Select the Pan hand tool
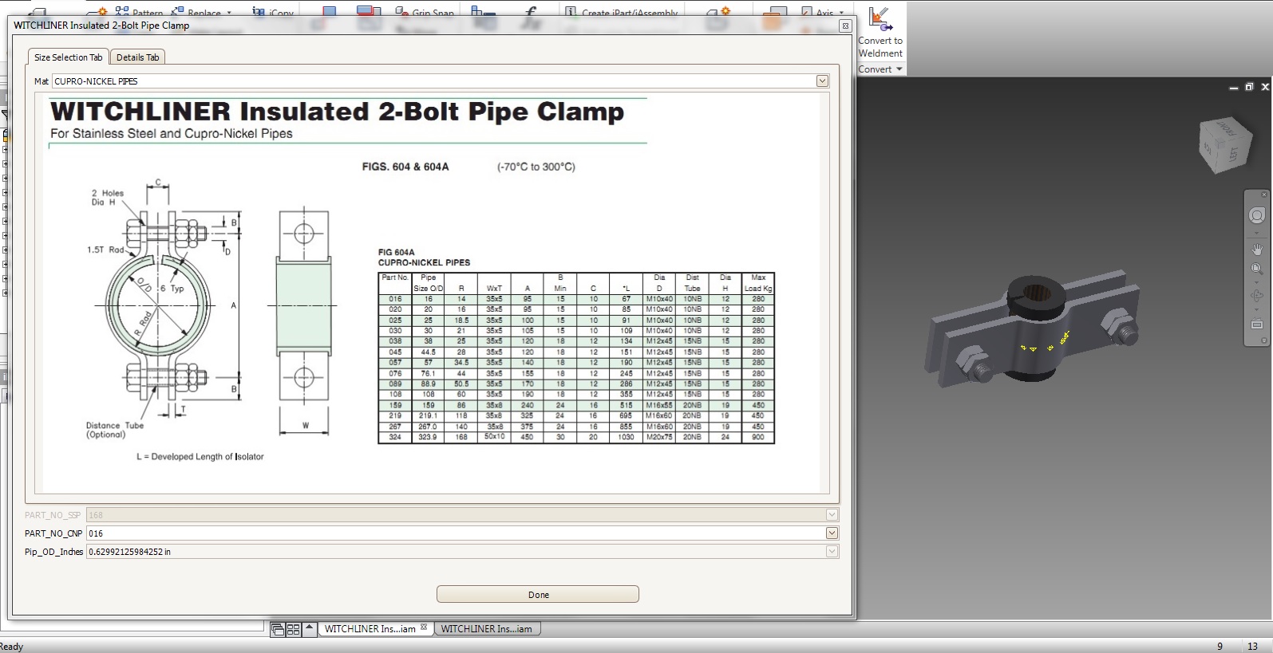 (x=1256, y=250)
